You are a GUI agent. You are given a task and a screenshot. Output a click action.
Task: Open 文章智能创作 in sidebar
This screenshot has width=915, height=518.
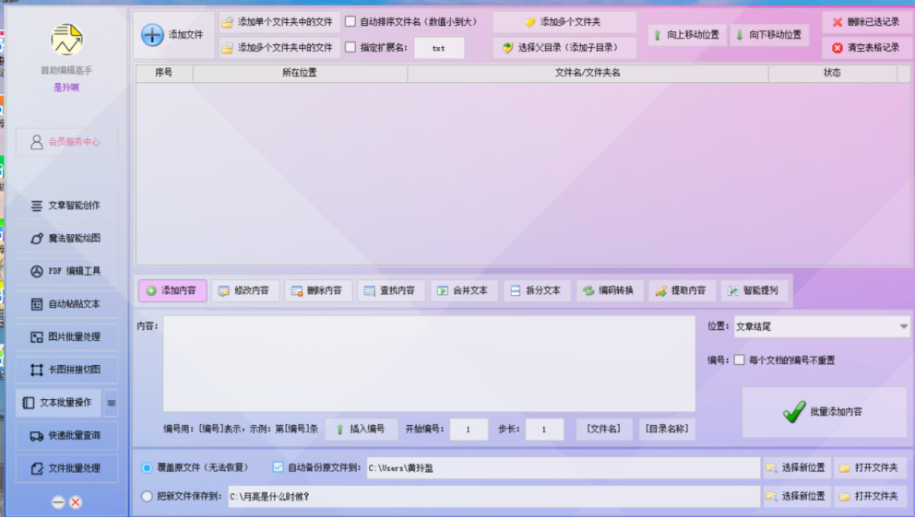tap(66, 206)
